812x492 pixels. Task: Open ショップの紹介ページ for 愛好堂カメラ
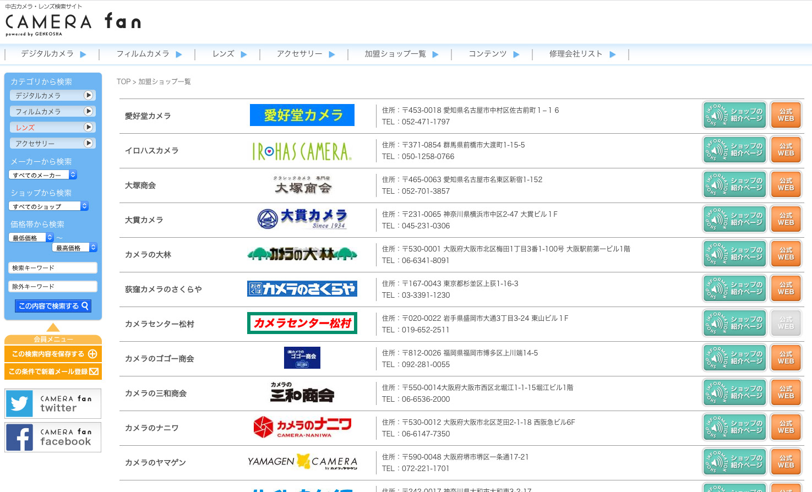pyautogui.click(x=735, y=115)
